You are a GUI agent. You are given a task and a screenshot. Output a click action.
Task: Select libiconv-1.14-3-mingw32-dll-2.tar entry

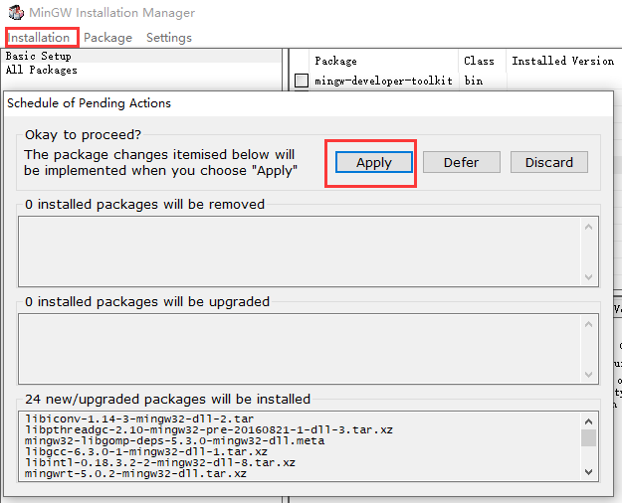click(x=139, y=419)
